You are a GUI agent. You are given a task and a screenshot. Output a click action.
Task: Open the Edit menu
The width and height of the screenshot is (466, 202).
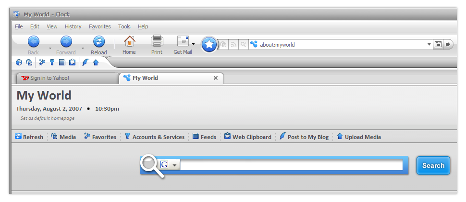[x=35, y=26]
